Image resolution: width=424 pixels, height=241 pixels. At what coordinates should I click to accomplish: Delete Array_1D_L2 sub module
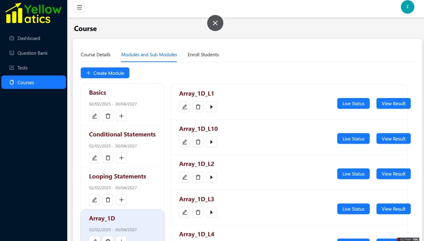pos(198,177)
